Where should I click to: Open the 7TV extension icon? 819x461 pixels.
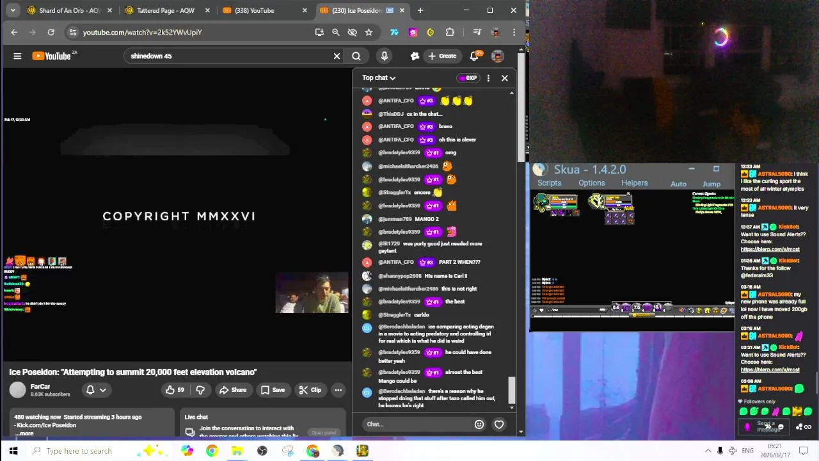394,32
